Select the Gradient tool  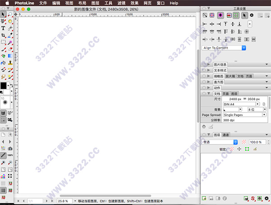point(10,56)
